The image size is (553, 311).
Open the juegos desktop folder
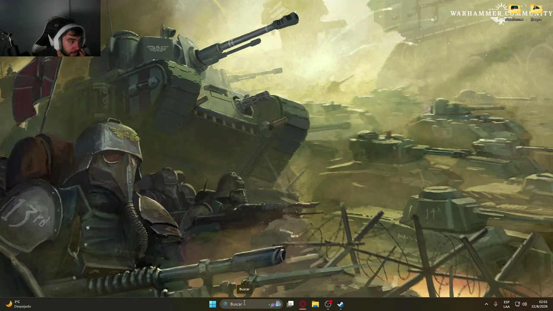pos(536,13)
